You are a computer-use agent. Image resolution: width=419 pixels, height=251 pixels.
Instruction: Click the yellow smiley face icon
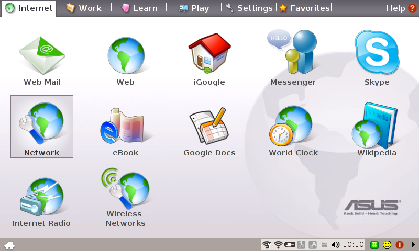[387, 245]
